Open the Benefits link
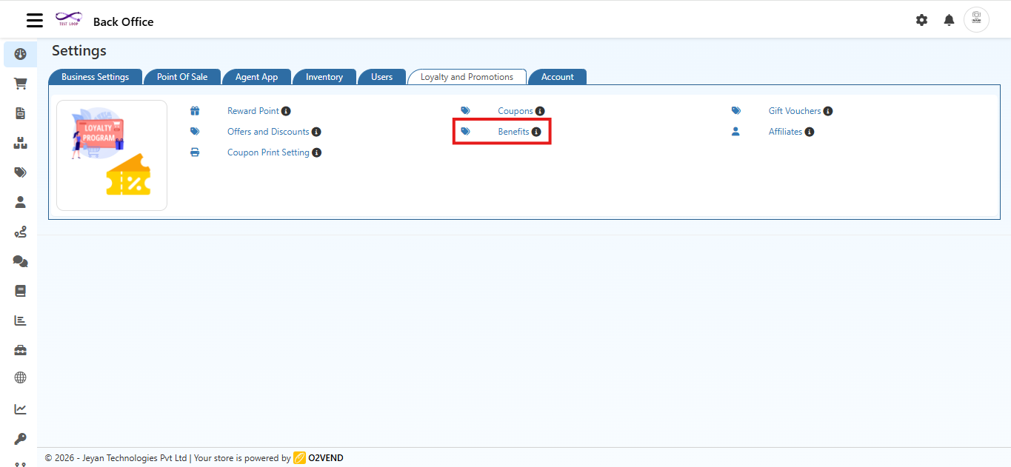The image size is (1011, 467). pos(514,131)
